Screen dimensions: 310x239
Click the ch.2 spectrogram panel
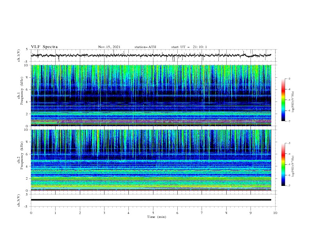tap(151, 160)
